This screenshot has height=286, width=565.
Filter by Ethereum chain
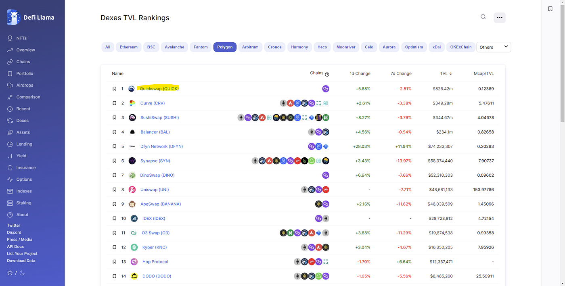pyautogui.click(x=129, y=47)
